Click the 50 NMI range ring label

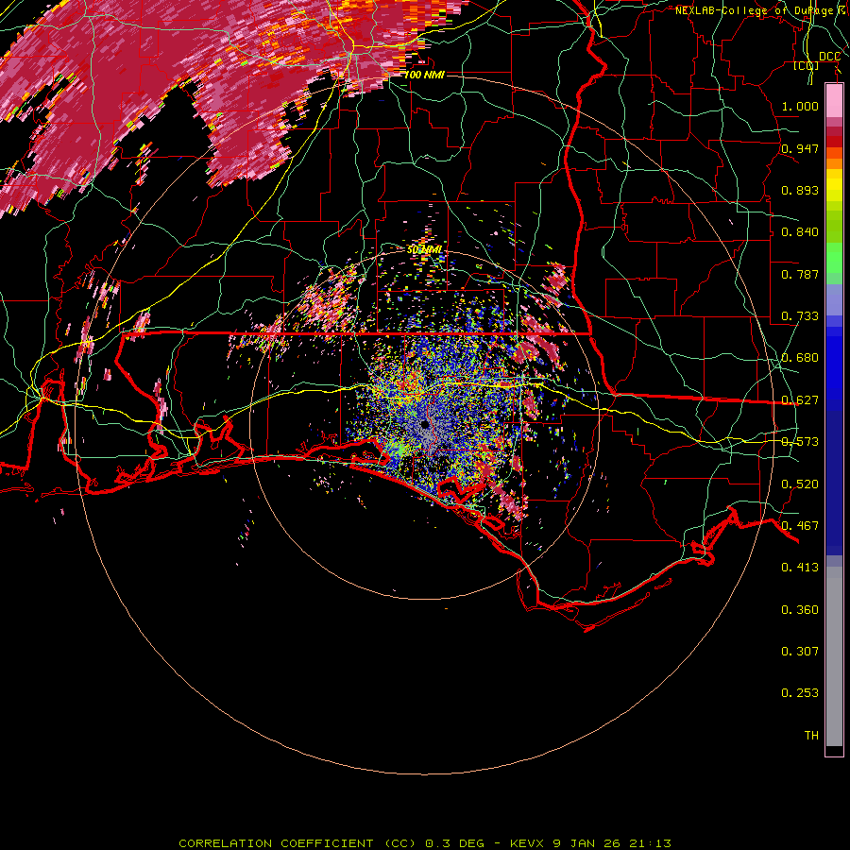(424, 250)
